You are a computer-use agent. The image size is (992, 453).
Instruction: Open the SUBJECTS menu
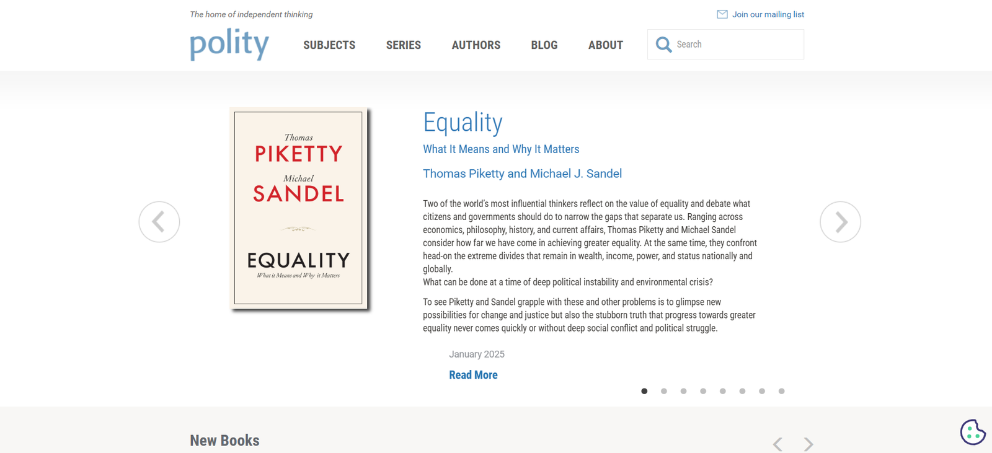pyautogui.click(x=329, y=45)
